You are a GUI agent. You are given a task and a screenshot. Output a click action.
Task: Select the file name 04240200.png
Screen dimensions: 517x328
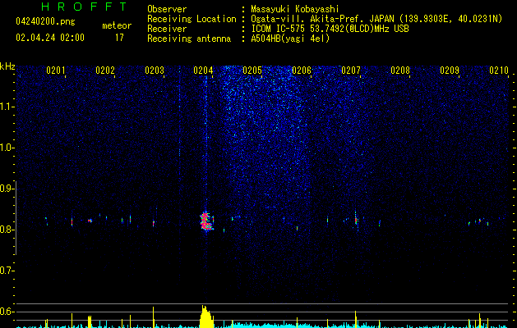pos(45,21)
